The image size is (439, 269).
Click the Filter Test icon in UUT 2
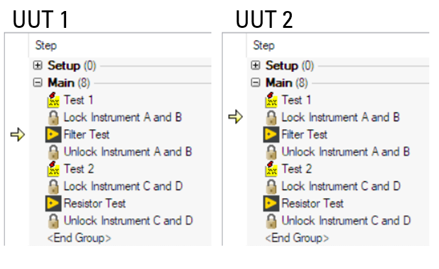point(271,135)
